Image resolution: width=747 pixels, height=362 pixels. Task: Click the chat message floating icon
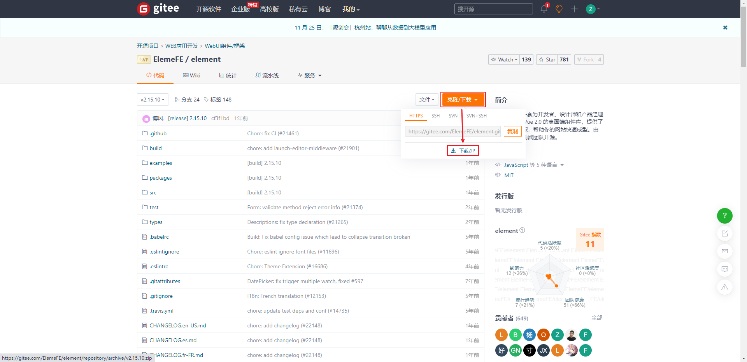click(725, 269)
